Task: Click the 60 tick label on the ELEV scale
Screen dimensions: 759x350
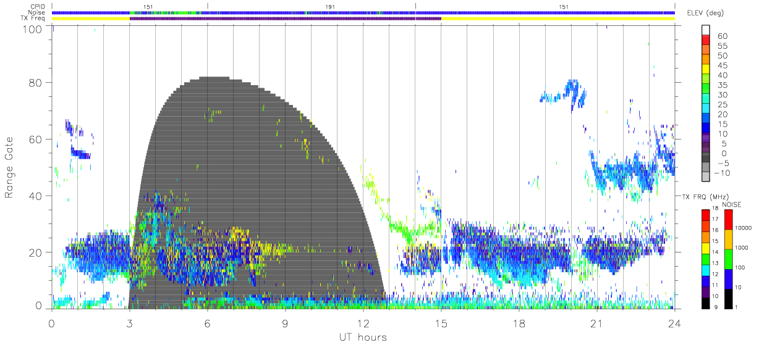Action: click(x=722, y=36)
